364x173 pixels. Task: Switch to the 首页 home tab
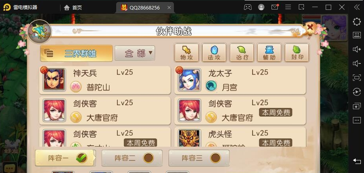[x=73, y=7]
